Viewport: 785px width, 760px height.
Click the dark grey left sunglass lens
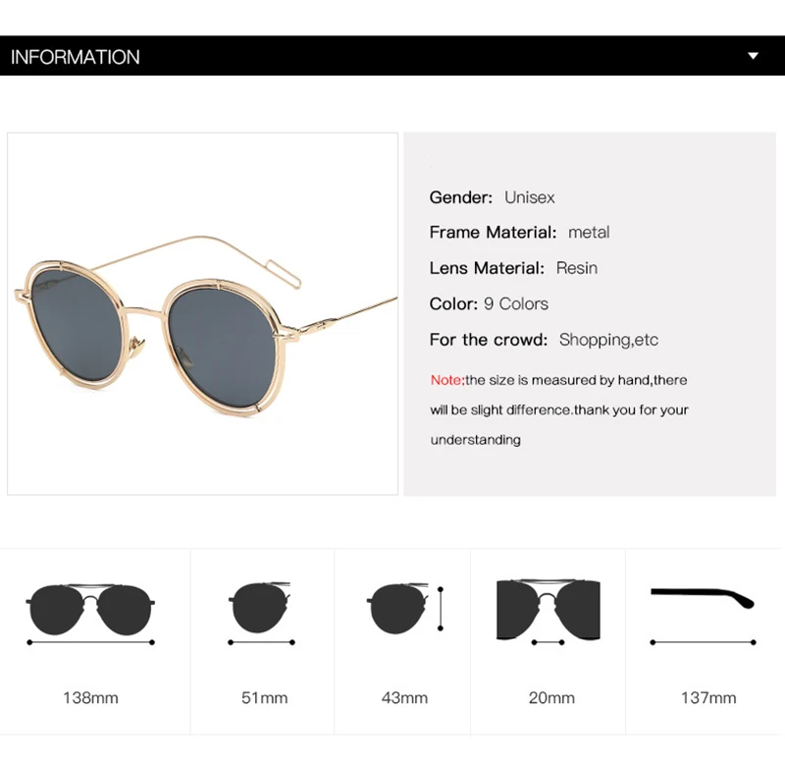(77, 324)
